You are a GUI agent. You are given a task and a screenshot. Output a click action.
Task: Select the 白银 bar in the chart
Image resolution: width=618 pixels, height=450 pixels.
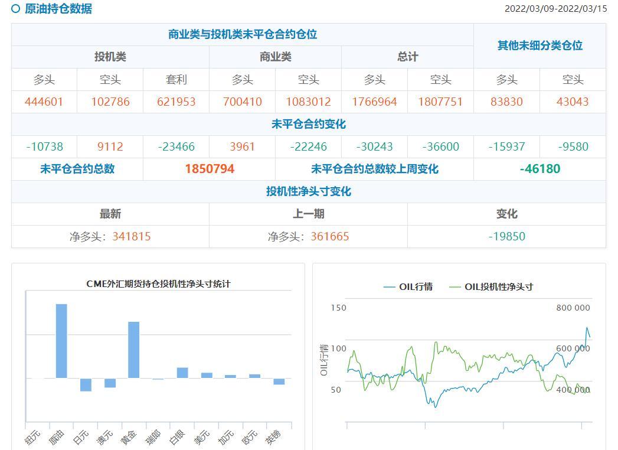pyautogui.click(x=182, y=373)
